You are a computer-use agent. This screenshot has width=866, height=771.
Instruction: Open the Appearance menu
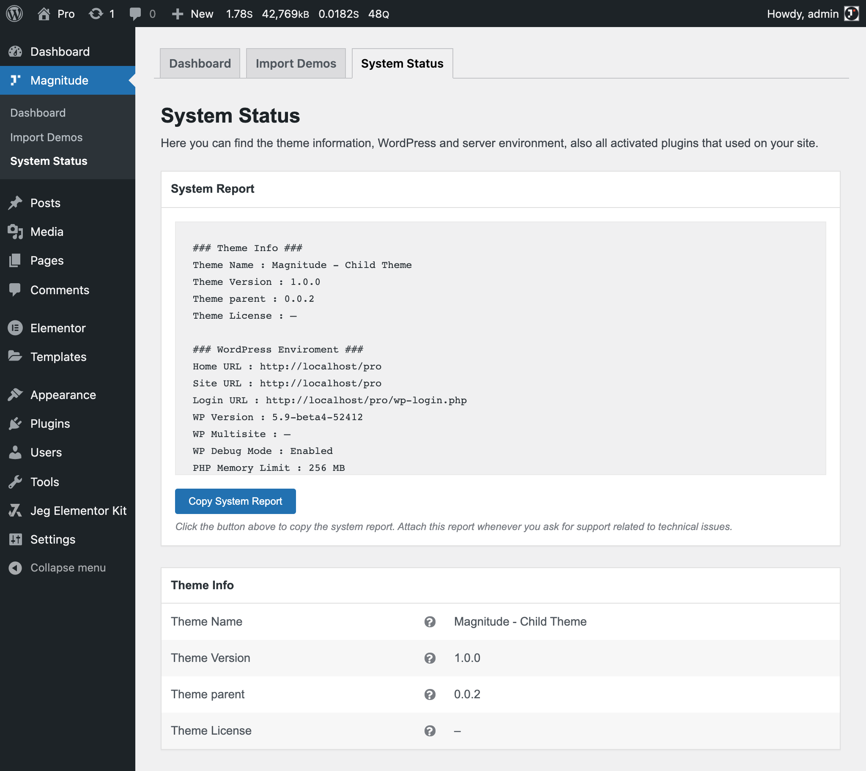click(x=63, y=395)
